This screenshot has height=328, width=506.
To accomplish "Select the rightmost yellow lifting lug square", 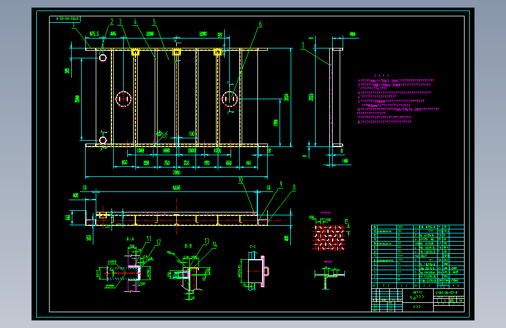I will [x=218, y=52].
